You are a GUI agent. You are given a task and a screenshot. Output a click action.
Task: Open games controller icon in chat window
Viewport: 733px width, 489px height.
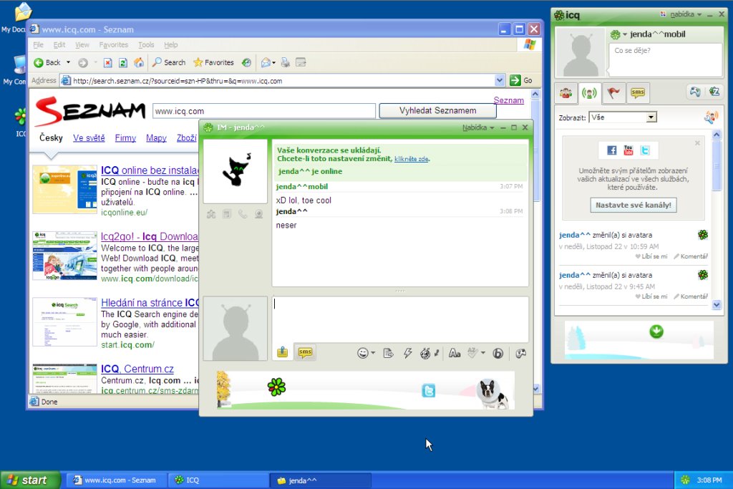pos(520,353)
